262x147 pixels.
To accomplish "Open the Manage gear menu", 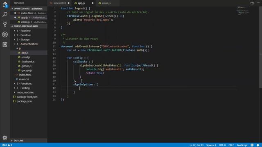I will point(5,138).
